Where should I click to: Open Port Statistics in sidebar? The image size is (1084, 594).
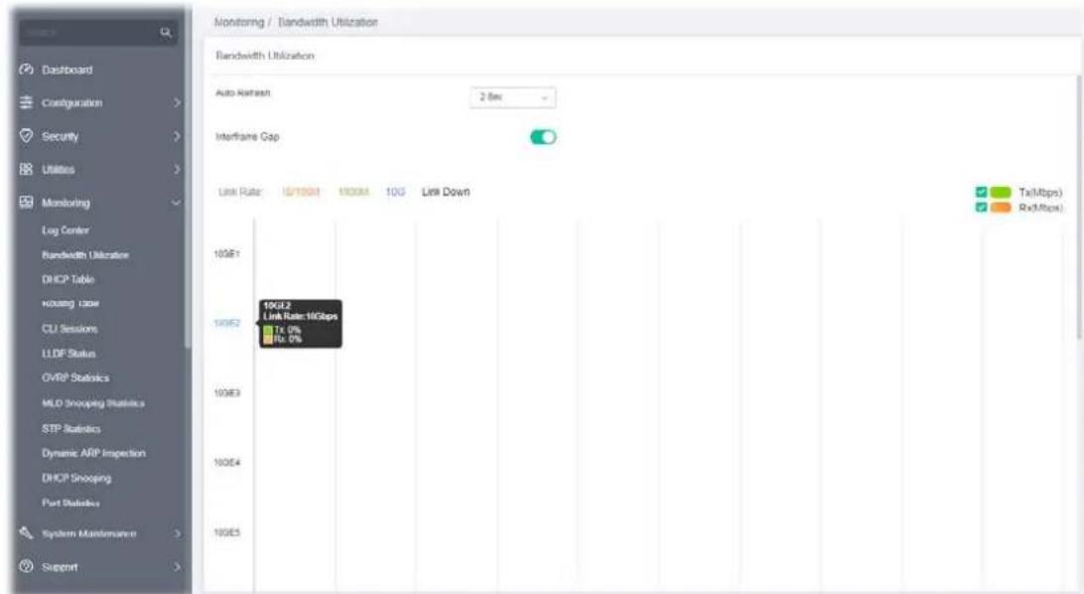pyautogui.click(x=70, y=503)
